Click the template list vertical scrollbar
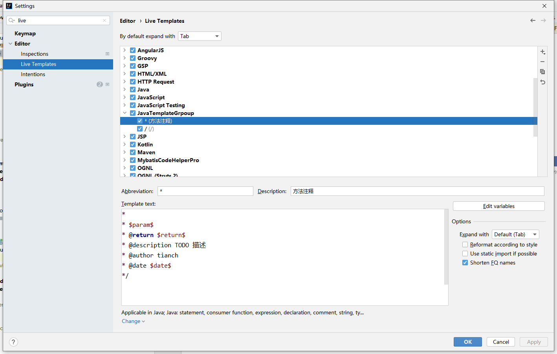 click(535, 107)
